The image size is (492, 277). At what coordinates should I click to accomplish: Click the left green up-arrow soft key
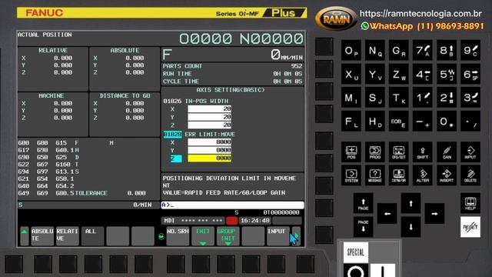(25, 235)
